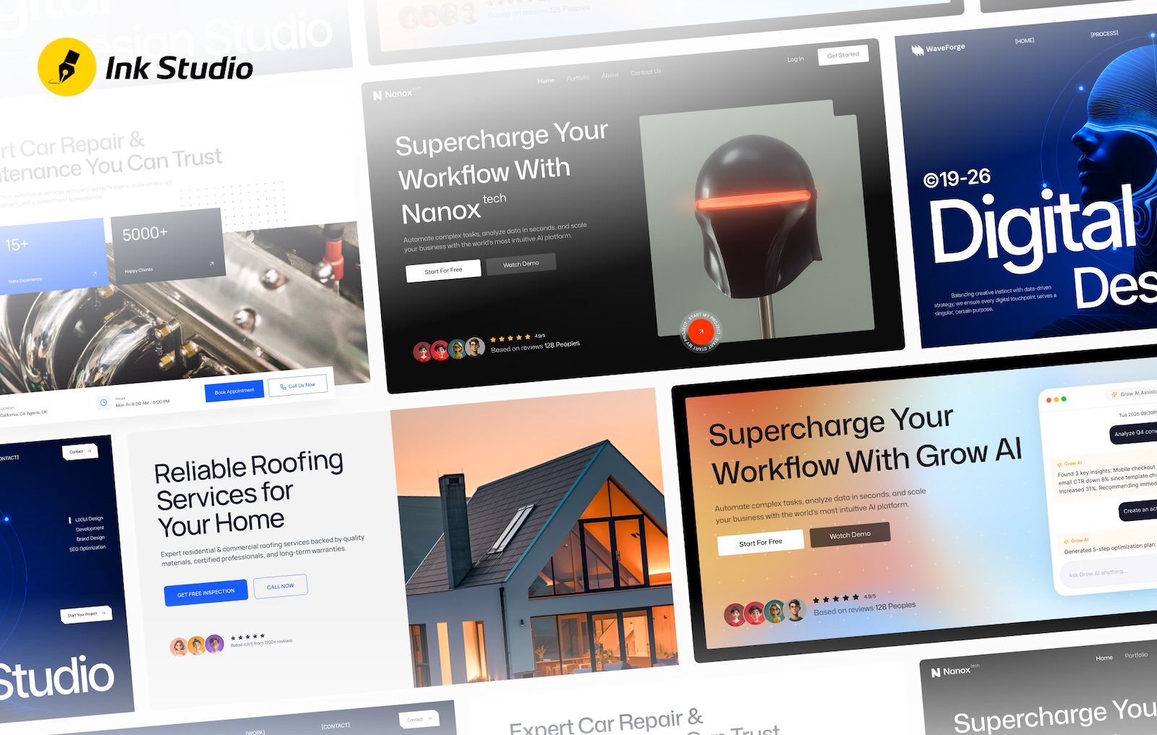Open [CONTACT] beside the [WORK] item

pyautogui.click(x=336, y=726)
